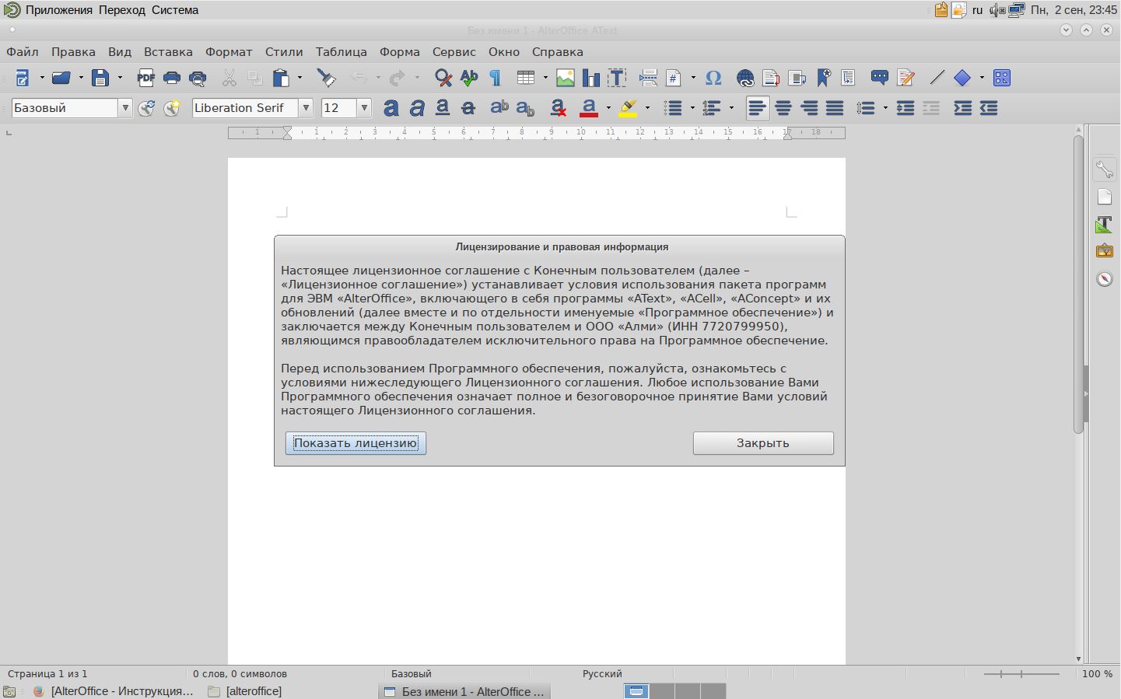
Task: Open the Правка menu
Action: point(73,52)
